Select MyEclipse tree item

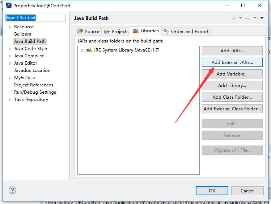tap(25, 78)
